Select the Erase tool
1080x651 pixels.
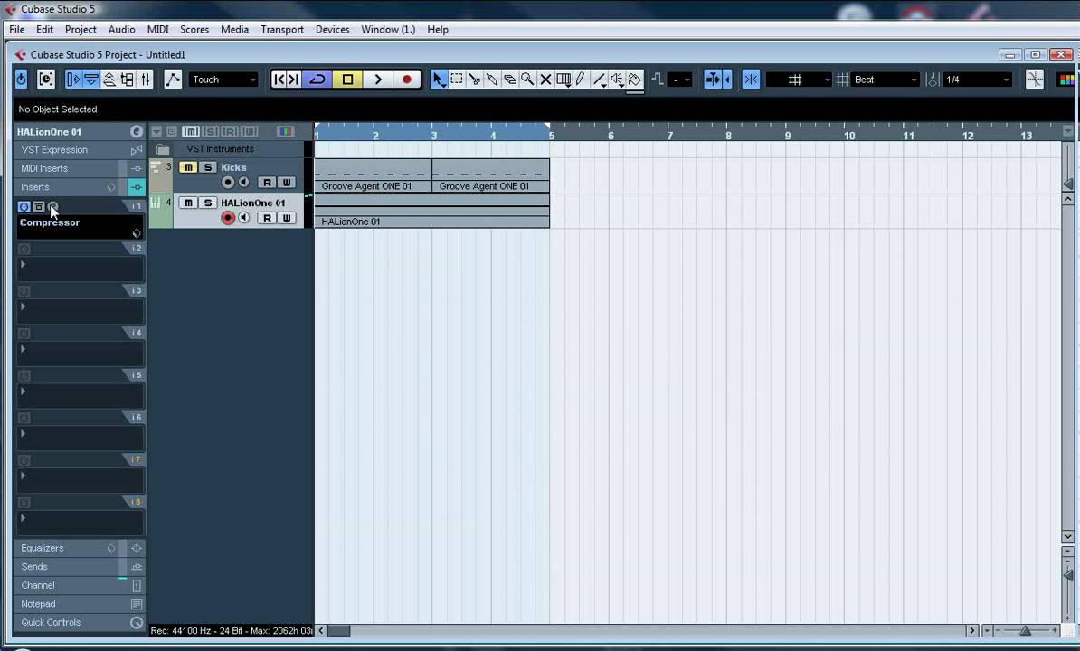509,80
